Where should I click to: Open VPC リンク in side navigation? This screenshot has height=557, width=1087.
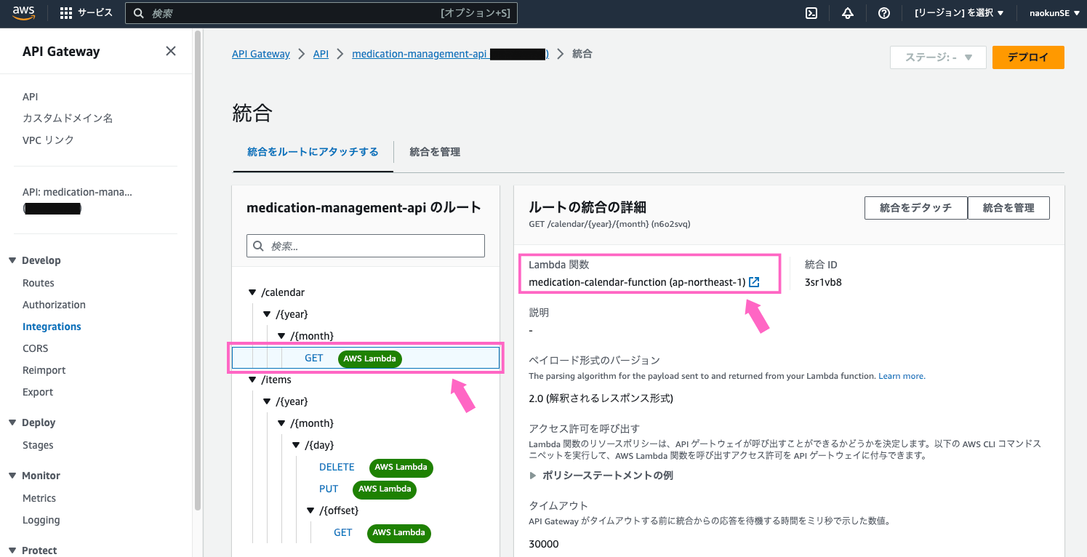pyautogui.click(x=48, y=140)
